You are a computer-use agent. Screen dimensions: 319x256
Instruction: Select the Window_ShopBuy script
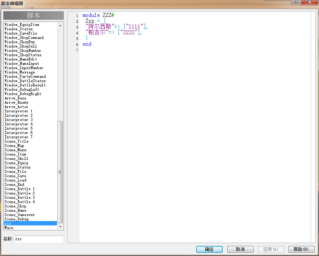pyautogui.click(x=30, y=42)
